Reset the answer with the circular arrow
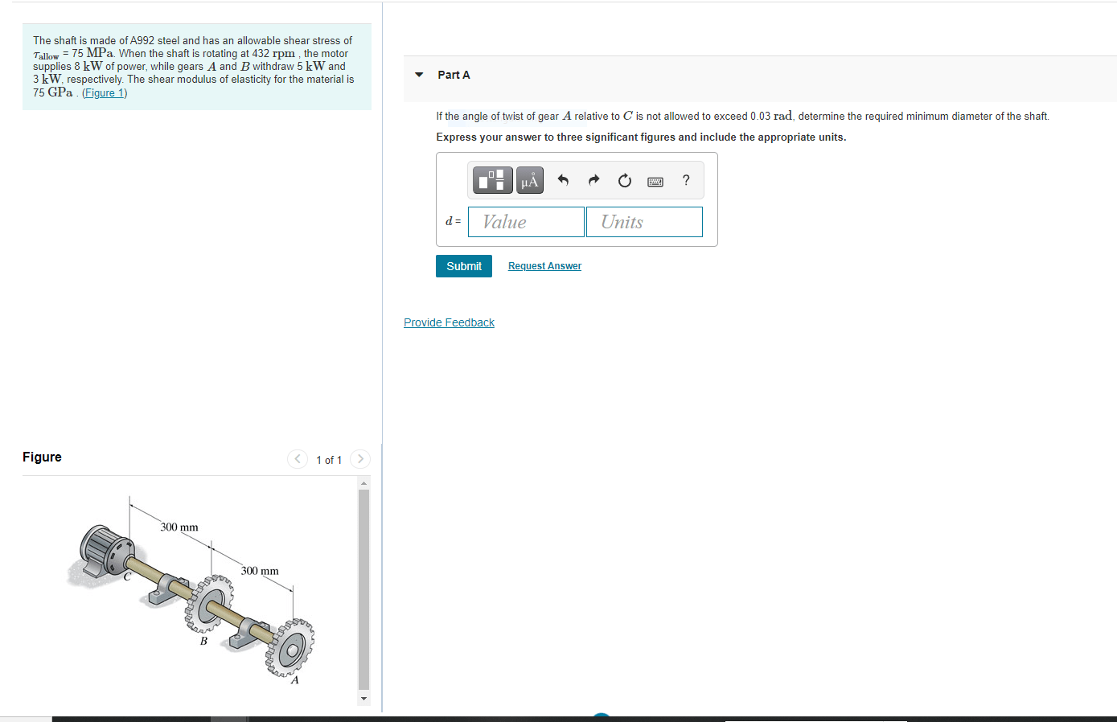The image size is (1117, 722). (624, 180)
